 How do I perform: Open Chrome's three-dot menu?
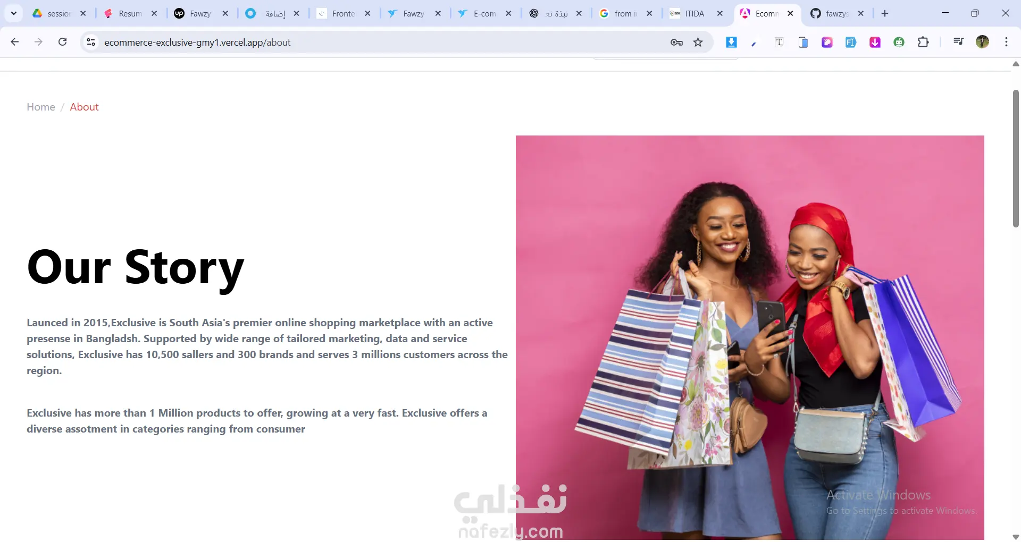pos(1006,42)
